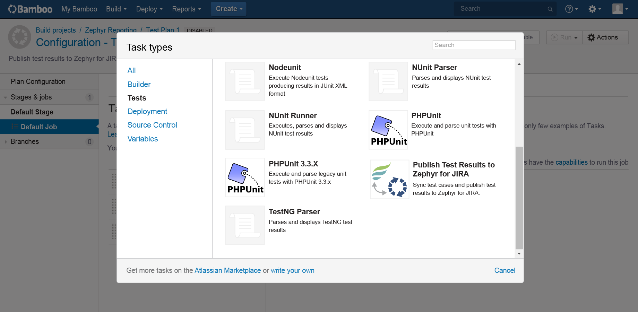Select the Source Control category
Image resolution: width=638 pixels, height=312 pixels.
[x=152, y=125]
